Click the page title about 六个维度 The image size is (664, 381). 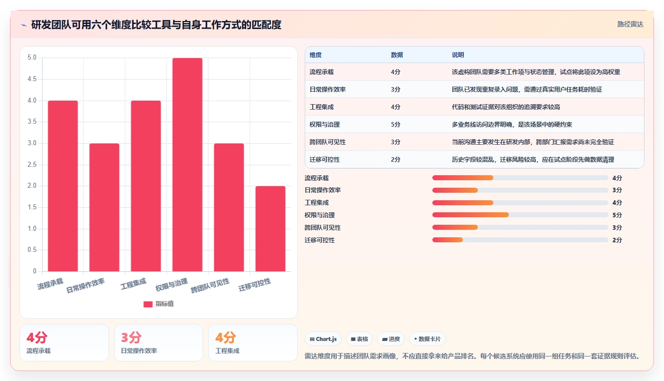(x=156, y=25)
